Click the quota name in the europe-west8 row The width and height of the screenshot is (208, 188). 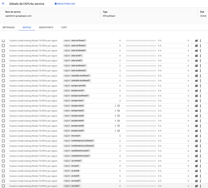click(33, 126)
